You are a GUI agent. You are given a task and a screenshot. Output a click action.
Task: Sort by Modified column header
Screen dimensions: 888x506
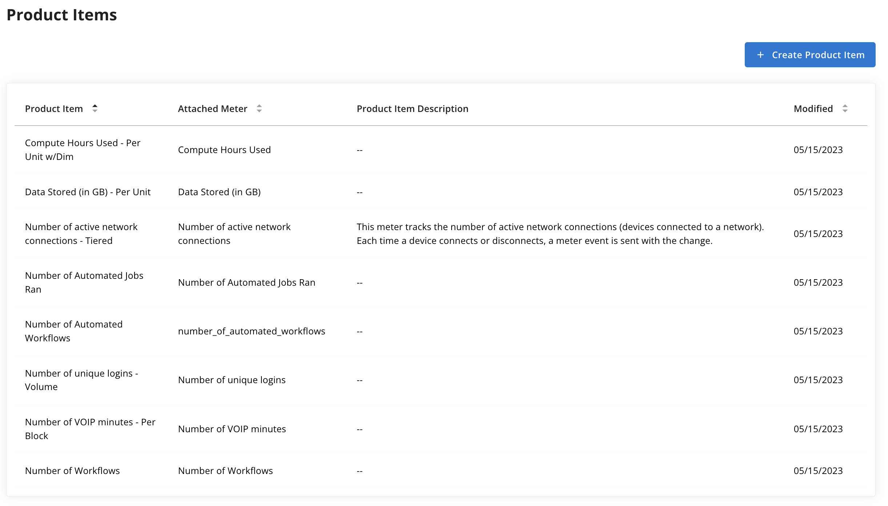point(813,109)
